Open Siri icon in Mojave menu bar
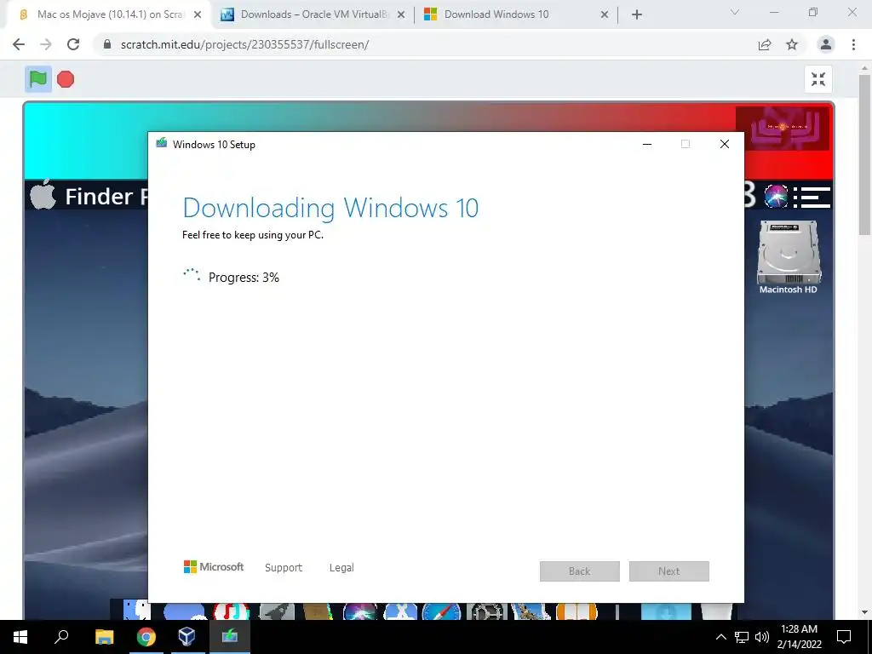 776,197
